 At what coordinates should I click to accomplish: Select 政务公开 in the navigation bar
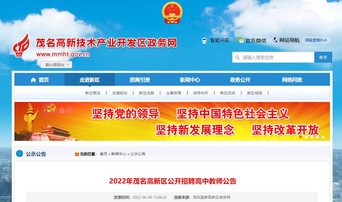pos(240,80)
